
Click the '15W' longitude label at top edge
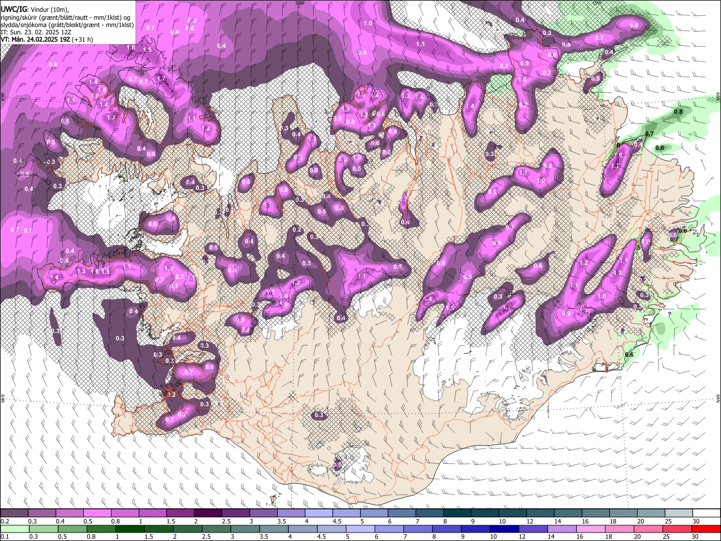point(597,3)
